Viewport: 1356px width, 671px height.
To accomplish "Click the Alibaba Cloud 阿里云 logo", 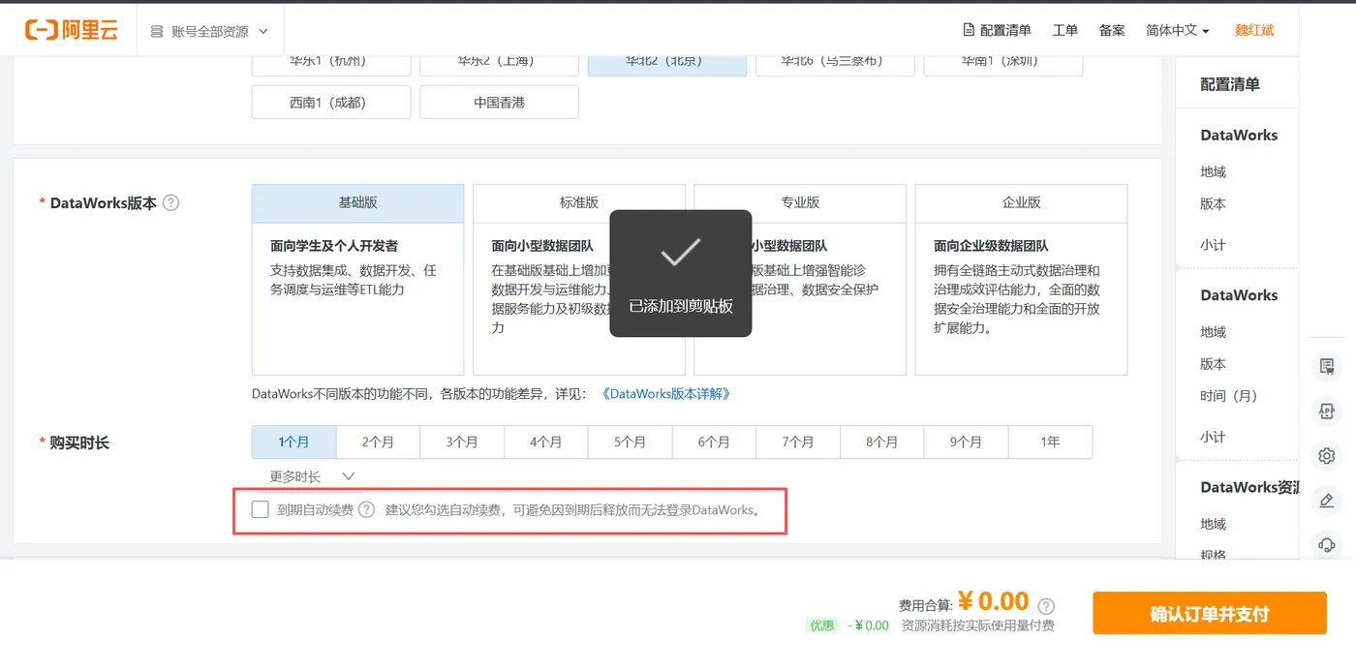I will click(72, 30).
